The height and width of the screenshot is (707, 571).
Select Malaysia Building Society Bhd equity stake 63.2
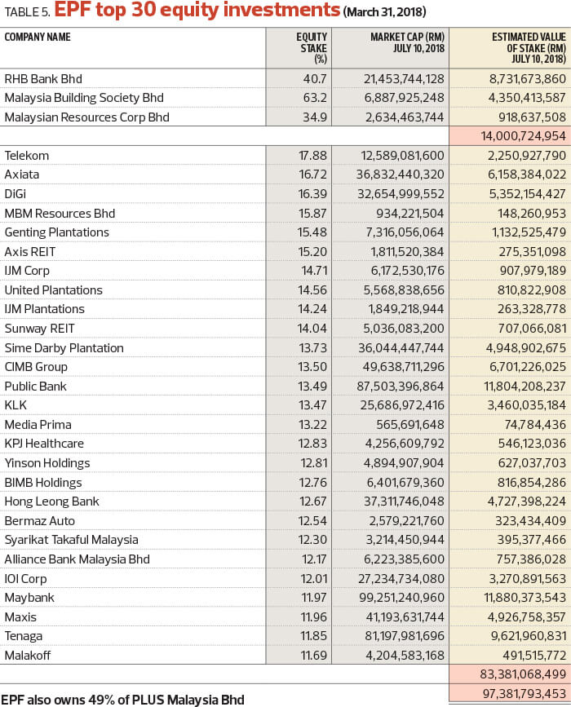click(x=314, y=98)
